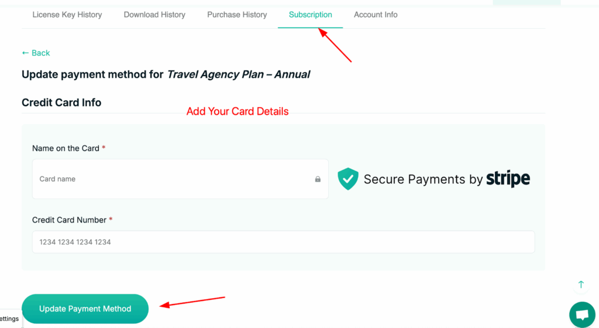Focus the Credit Card Number field
The height and width of the screenshot is (328, 599).
click(x=283, y=242)
